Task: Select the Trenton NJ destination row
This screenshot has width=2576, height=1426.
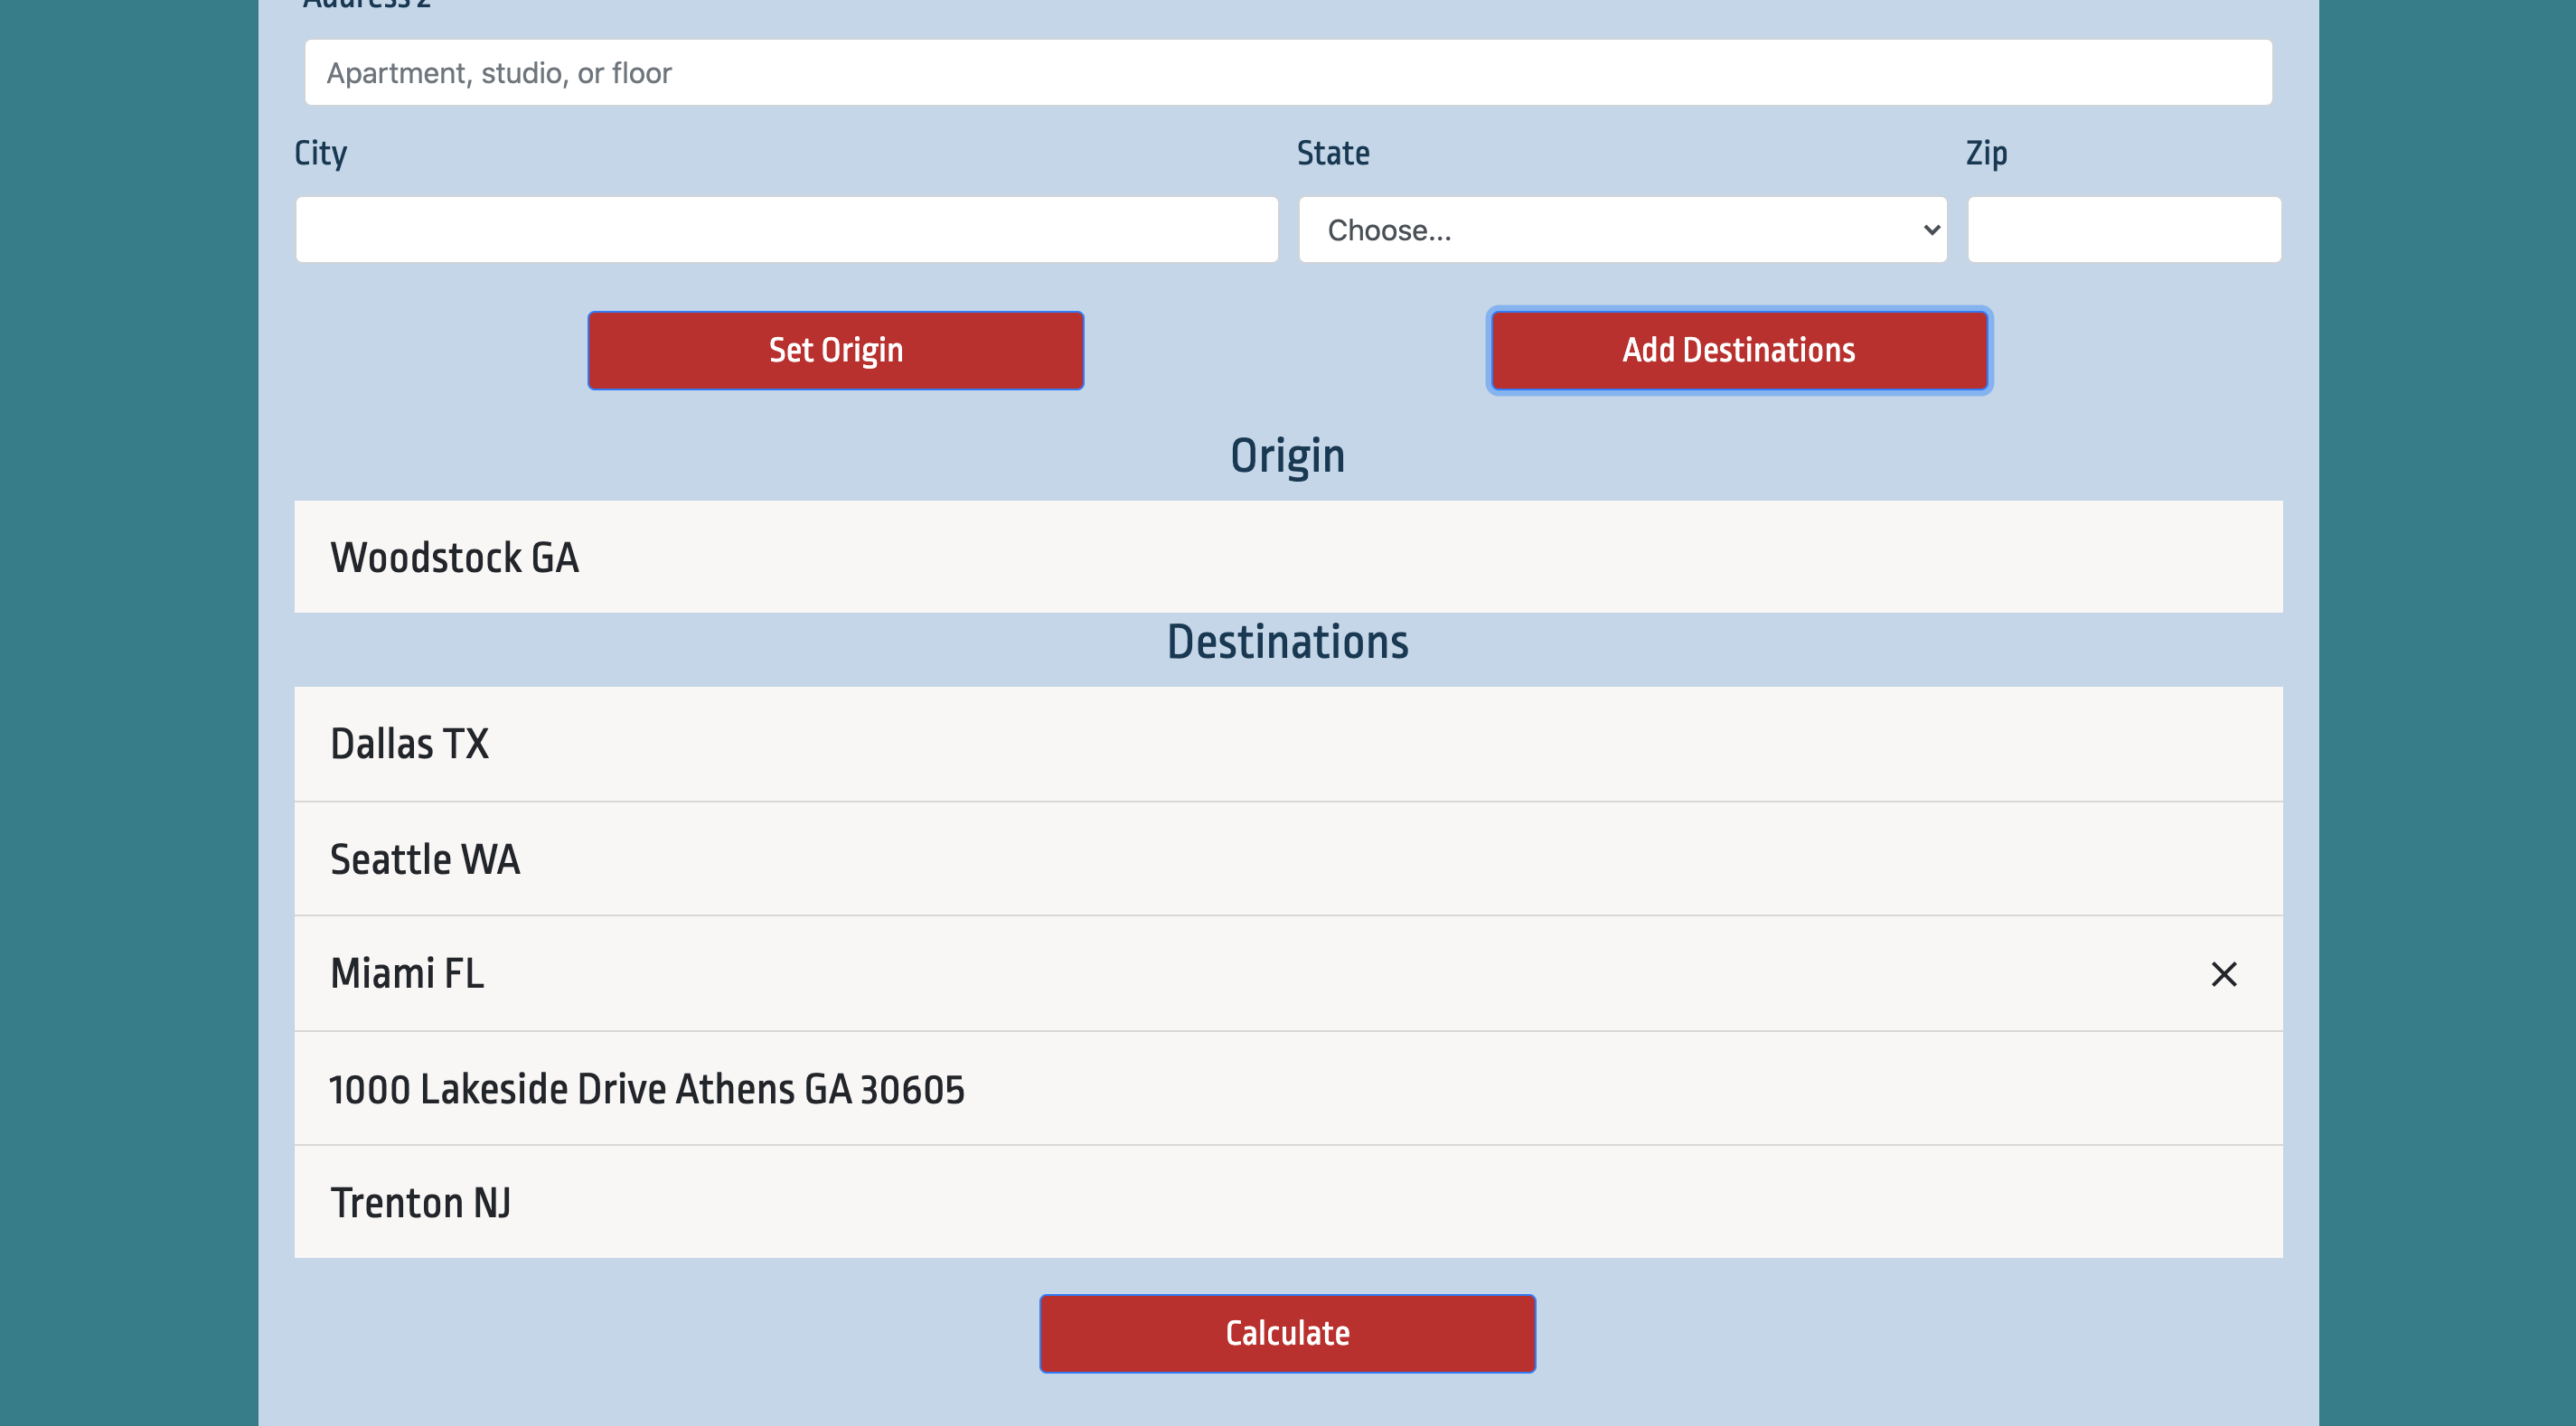Action: tap(1288, 1203)
